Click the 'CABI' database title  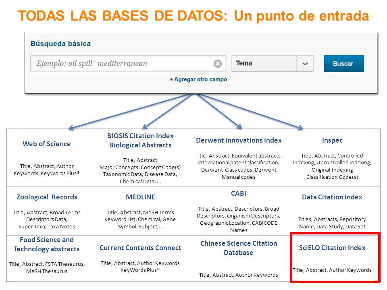[x=239, y=193]
